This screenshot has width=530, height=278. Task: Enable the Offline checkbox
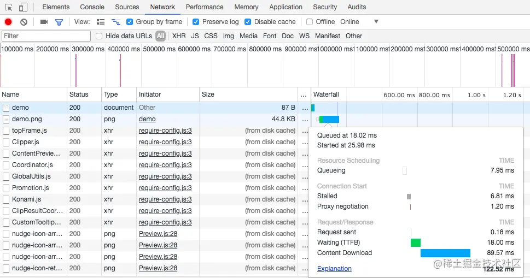[309, 22]
